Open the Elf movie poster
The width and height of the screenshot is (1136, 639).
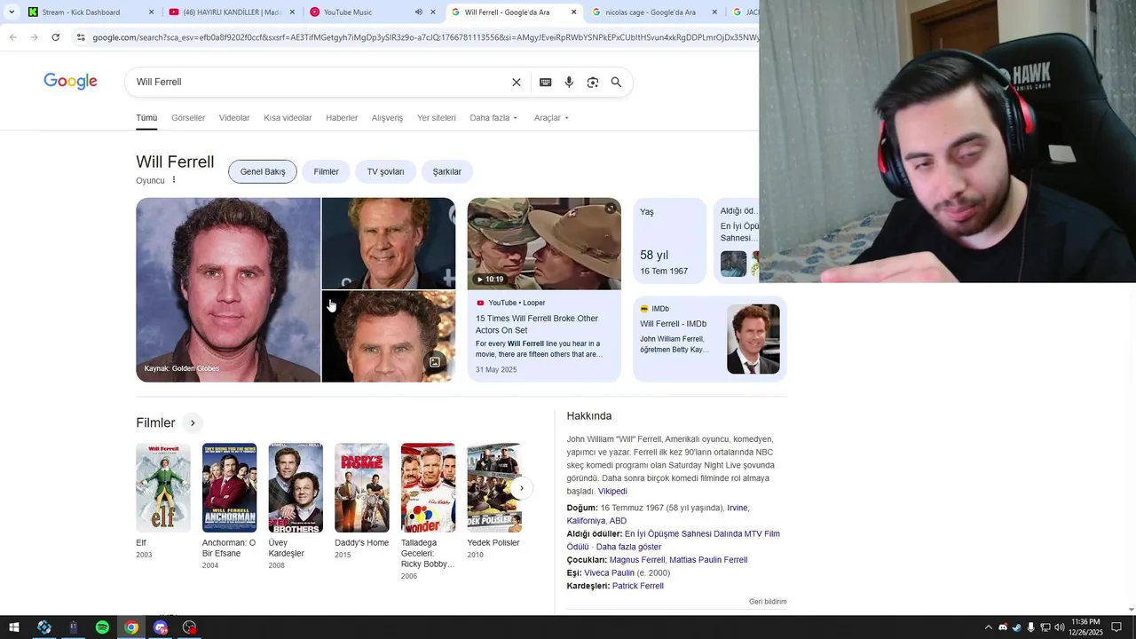(x=163, y=488)
